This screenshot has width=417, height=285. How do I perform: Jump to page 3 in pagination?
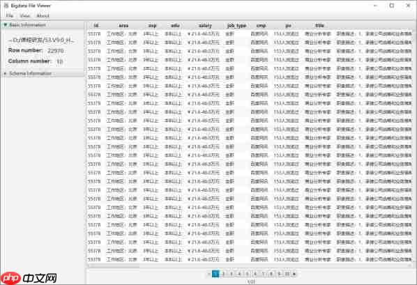coord(232,274)
